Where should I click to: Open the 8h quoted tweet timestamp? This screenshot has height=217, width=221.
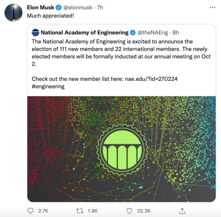175,32
